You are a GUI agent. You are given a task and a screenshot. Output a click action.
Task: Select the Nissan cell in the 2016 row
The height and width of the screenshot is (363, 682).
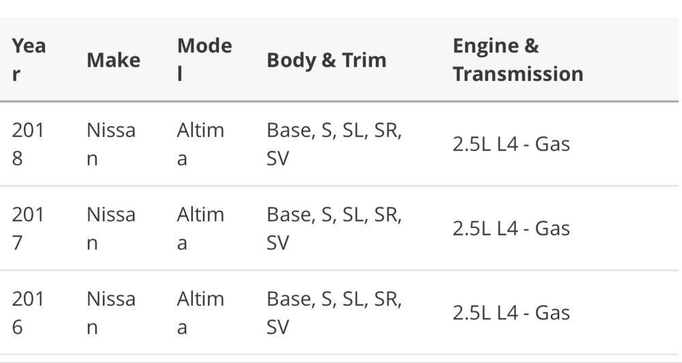click(x=110, y=313)
